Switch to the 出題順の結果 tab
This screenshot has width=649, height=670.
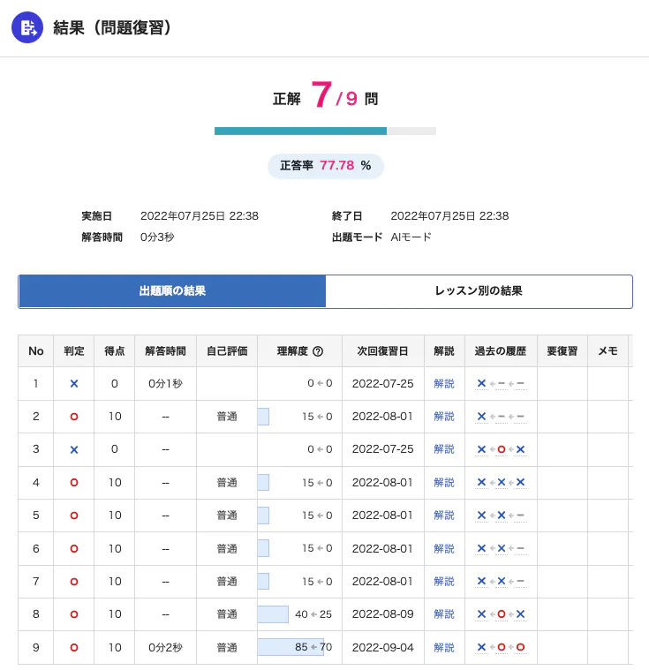(172, 291)
